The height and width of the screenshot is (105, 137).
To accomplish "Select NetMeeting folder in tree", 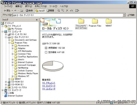I will [23, 68].
